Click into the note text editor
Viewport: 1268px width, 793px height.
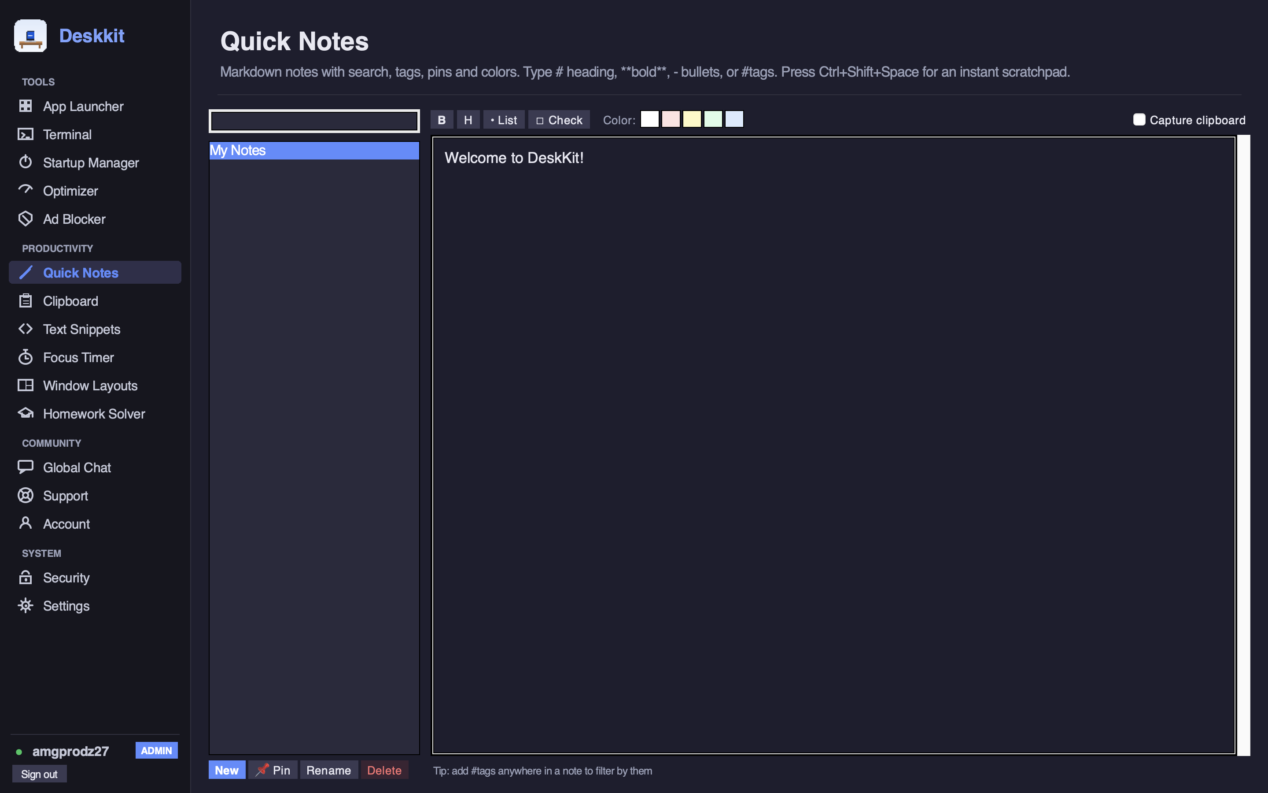pos(833,445)
